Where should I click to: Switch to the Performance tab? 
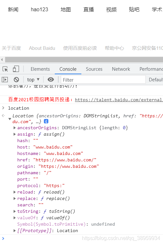click(151, 69)
